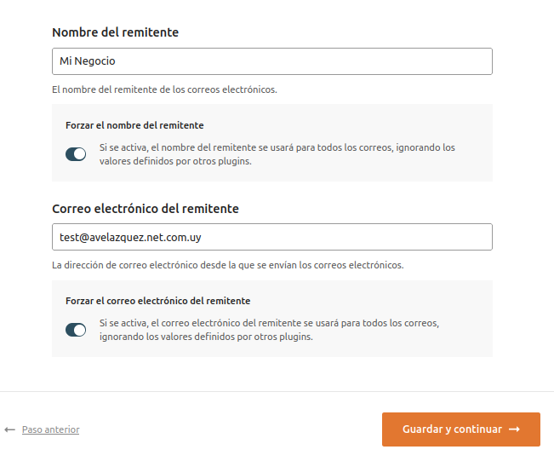Go back via the Paso anterior link

pyautogui.click(x=50, y=430)
